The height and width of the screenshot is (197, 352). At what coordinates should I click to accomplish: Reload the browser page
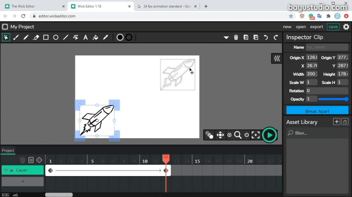pos(23,16)
